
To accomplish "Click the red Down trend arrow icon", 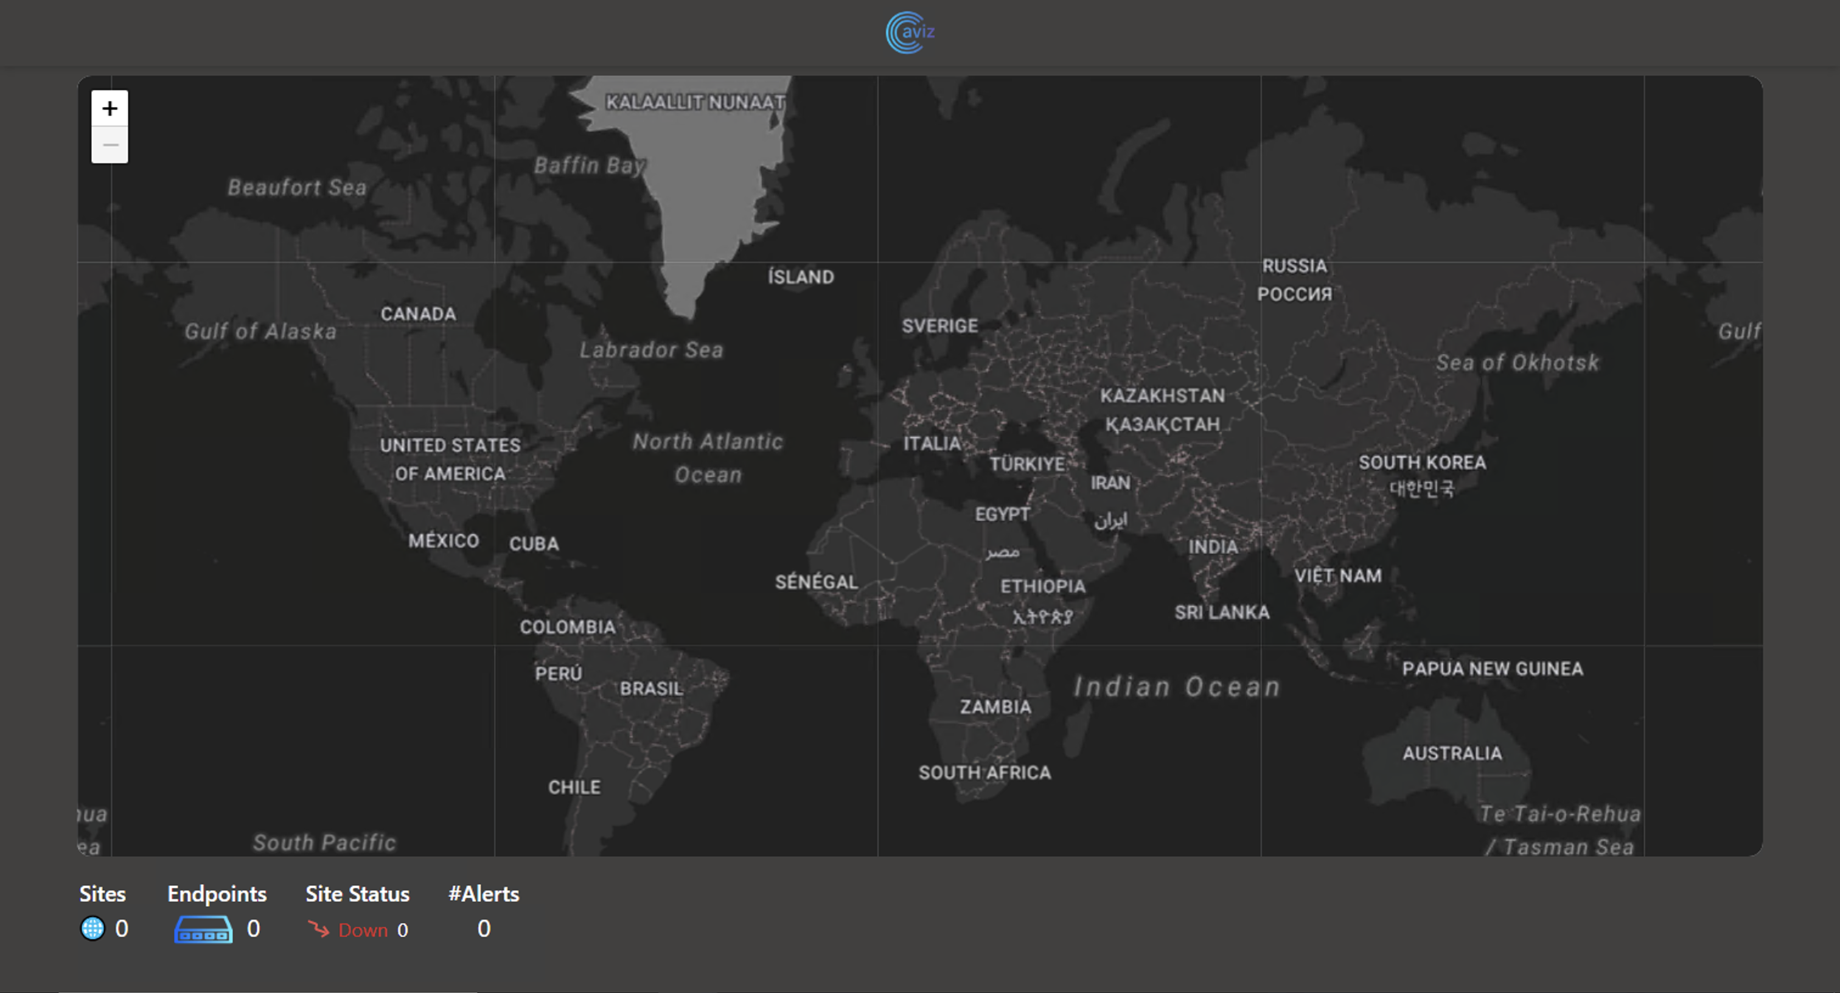I will 319,929.
